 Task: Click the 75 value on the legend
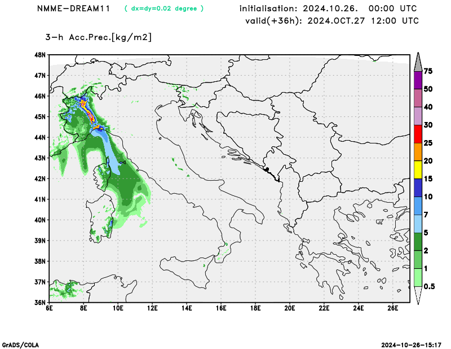pyautogui.click(x=428, y=71)
